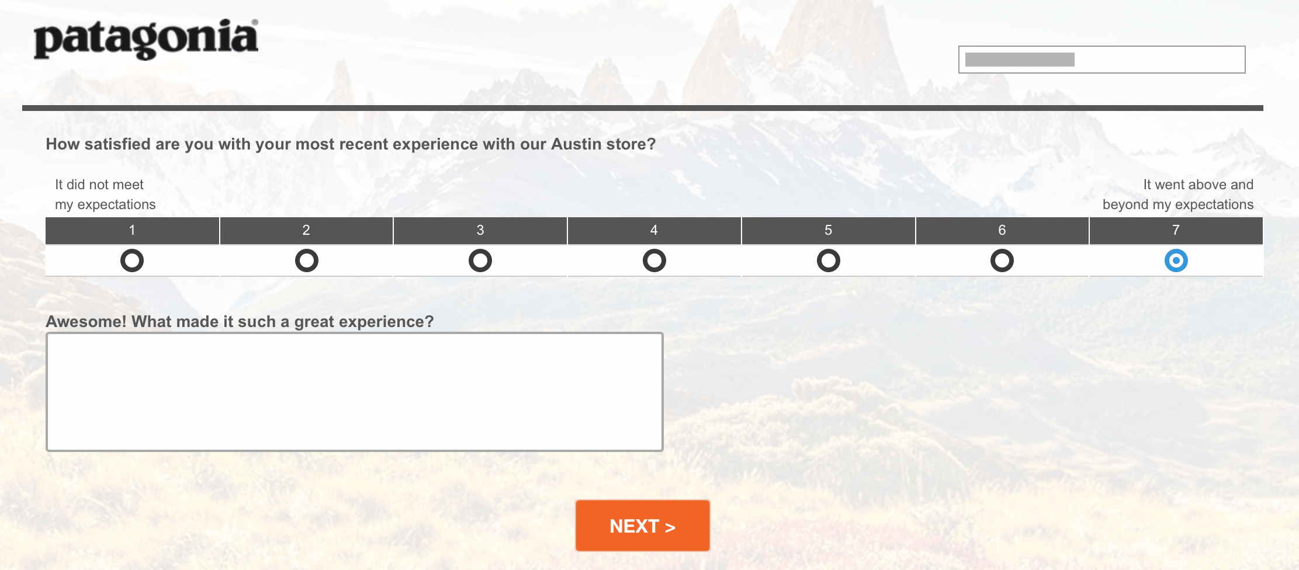Screen dimensions: 1299x570
Task: Click the Austin store satisfaction question text
Action: pyautogui.click(x=351, y=144)
